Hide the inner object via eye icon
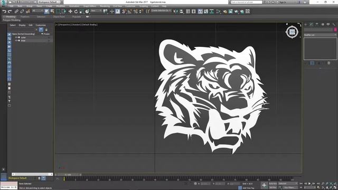The width and height of the screenshot is (338, 190). [x=16, y=41]
